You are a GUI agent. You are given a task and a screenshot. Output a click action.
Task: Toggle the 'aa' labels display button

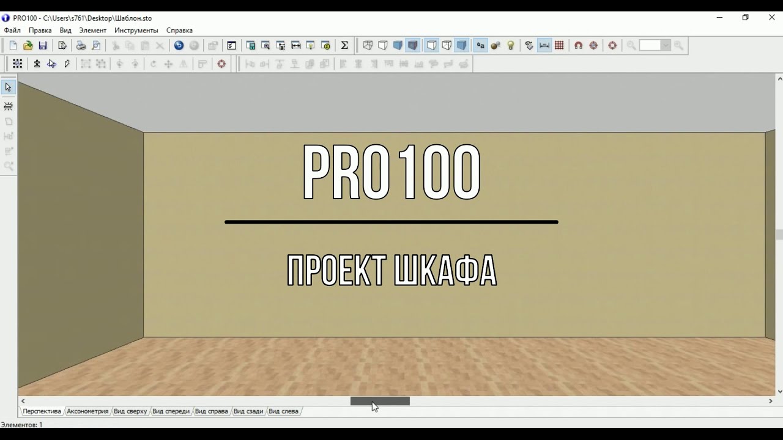(481, 45)
